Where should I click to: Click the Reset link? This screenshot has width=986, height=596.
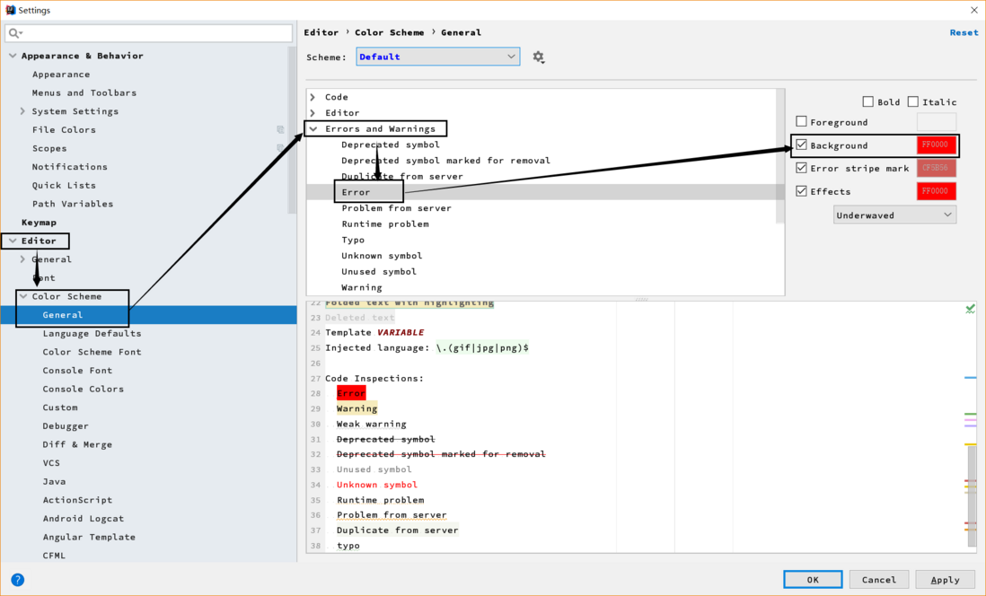pyautogui.click(x=964, y=32)
